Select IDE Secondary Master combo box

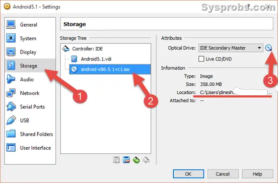pos(231,48)
